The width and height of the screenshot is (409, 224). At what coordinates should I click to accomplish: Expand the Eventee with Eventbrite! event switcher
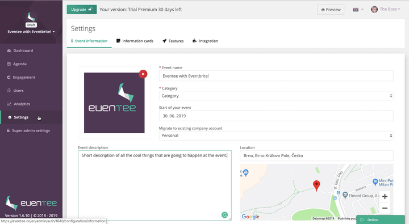(31, 32)
